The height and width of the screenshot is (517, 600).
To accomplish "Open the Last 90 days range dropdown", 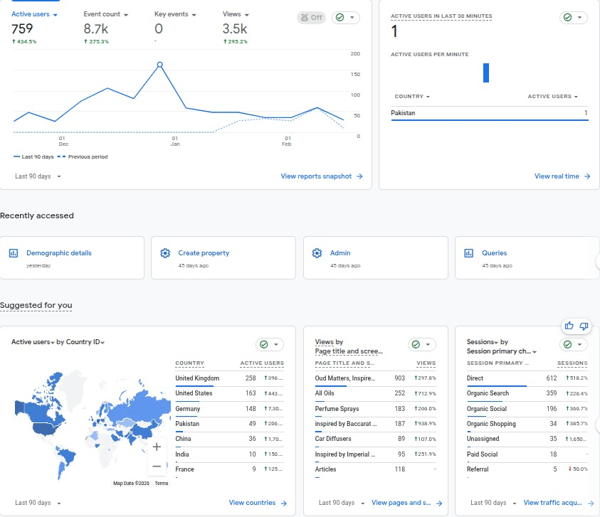I will click(38, 176).
